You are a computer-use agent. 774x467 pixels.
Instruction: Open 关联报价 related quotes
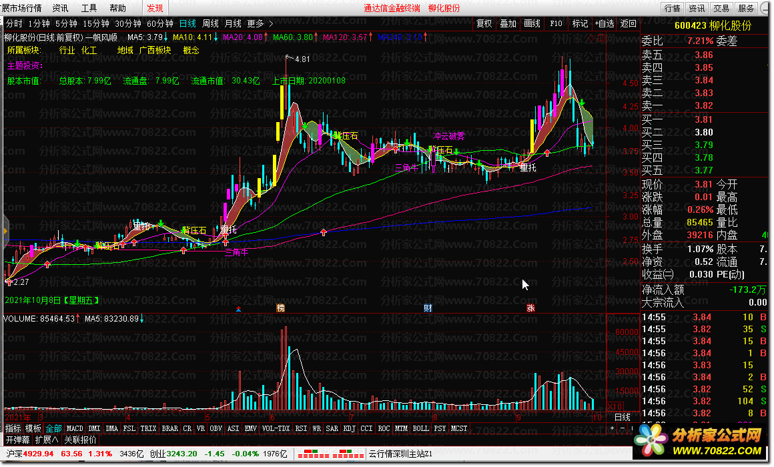pyautogui.click(x=80, y=440)
